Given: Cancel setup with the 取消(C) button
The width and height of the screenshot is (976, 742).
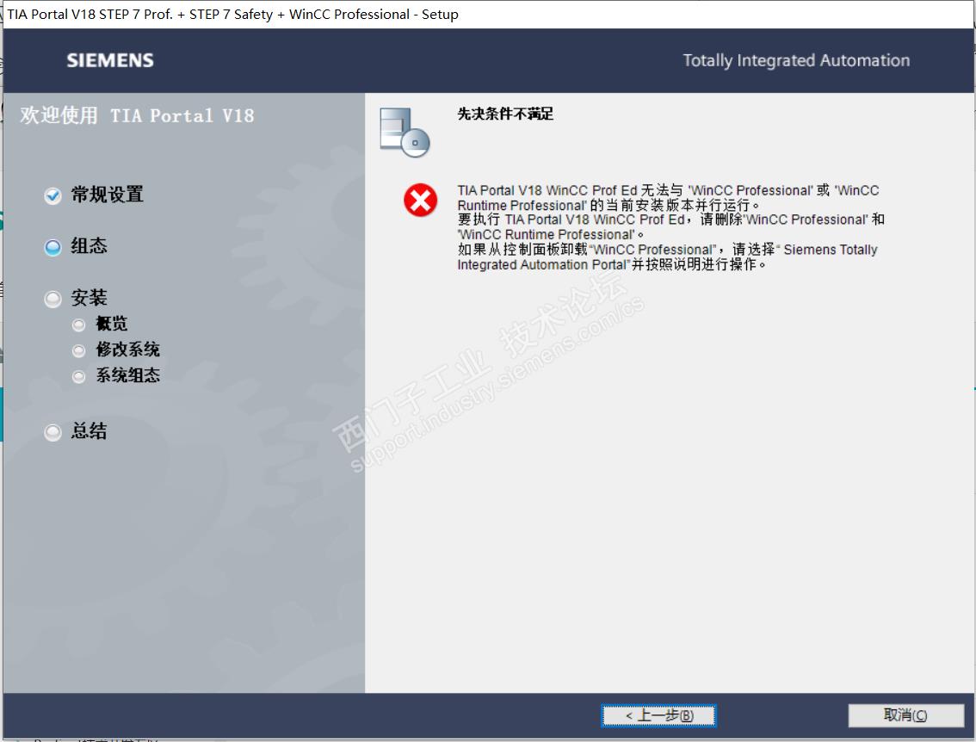Looking at the screenshot, I should [905, 715].
